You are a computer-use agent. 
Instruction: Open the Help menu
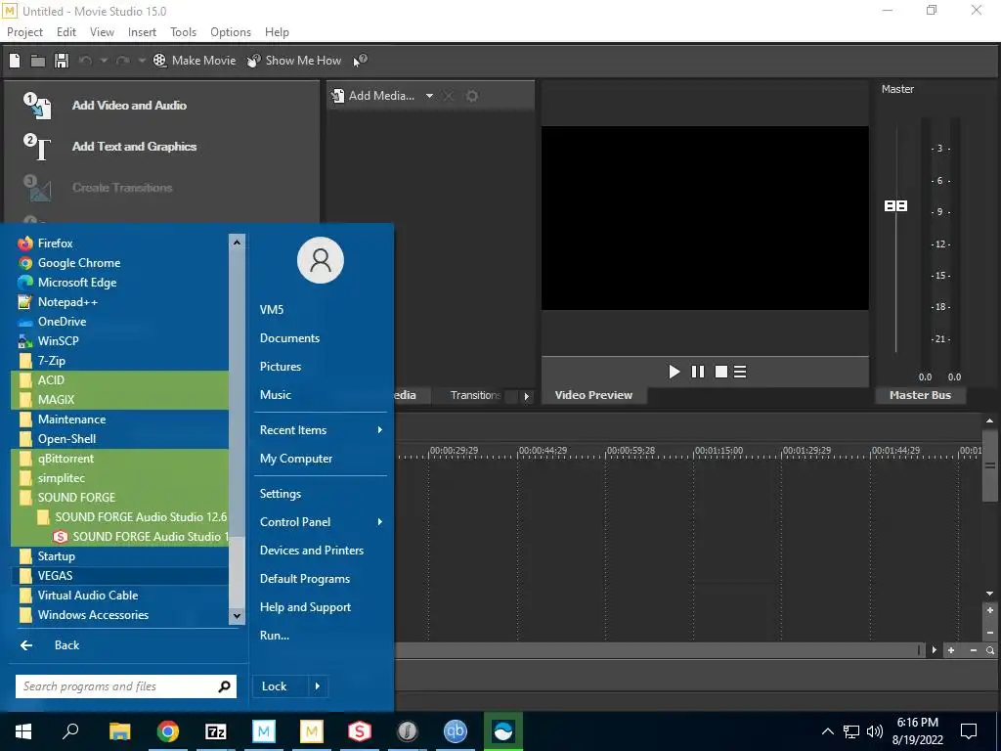(x=277, y=32)
